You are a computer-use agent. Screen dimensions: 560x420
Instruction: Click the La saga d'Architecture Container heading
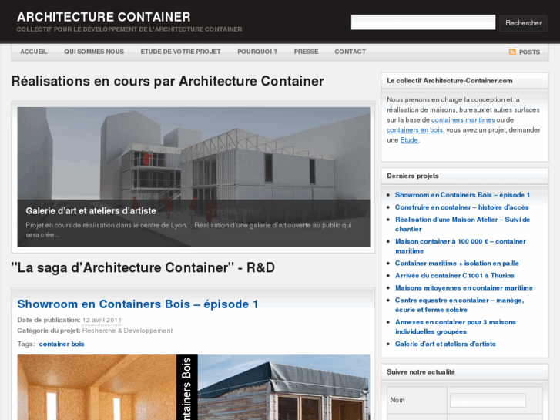(143, 267)
